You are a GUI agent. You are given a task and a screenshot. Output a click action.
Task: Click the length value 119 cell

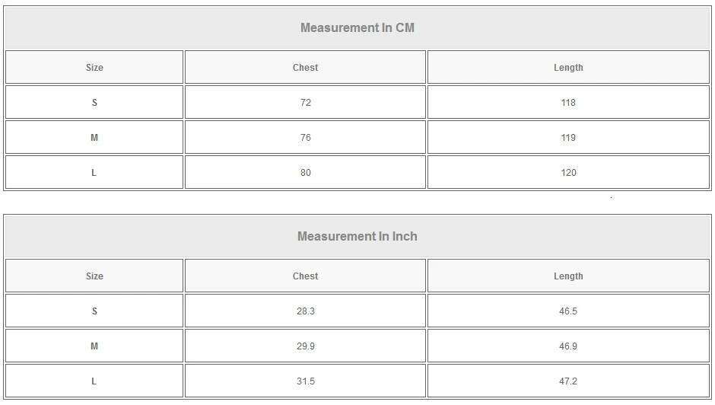pyautogui.click(x=568, y=138)
